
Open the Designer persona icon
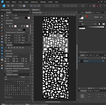4,6
